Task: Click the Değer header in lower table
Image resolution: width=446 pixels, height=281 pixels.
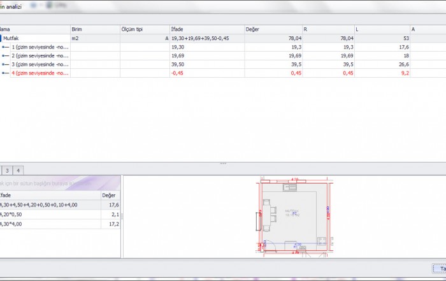Action: point(111,195)
